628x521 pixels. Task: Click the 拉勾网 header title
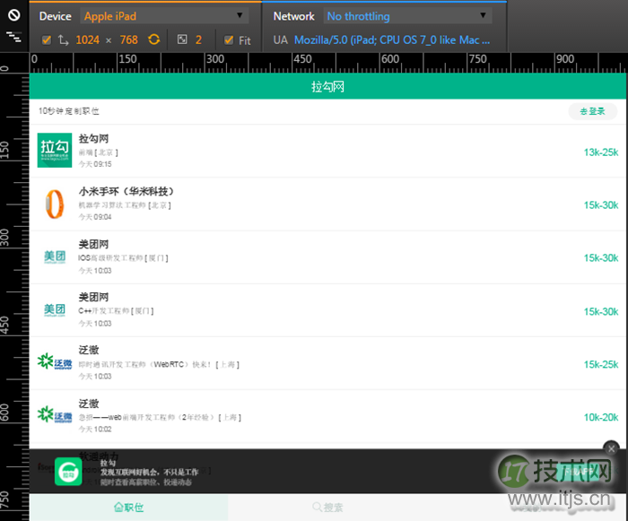327,86
